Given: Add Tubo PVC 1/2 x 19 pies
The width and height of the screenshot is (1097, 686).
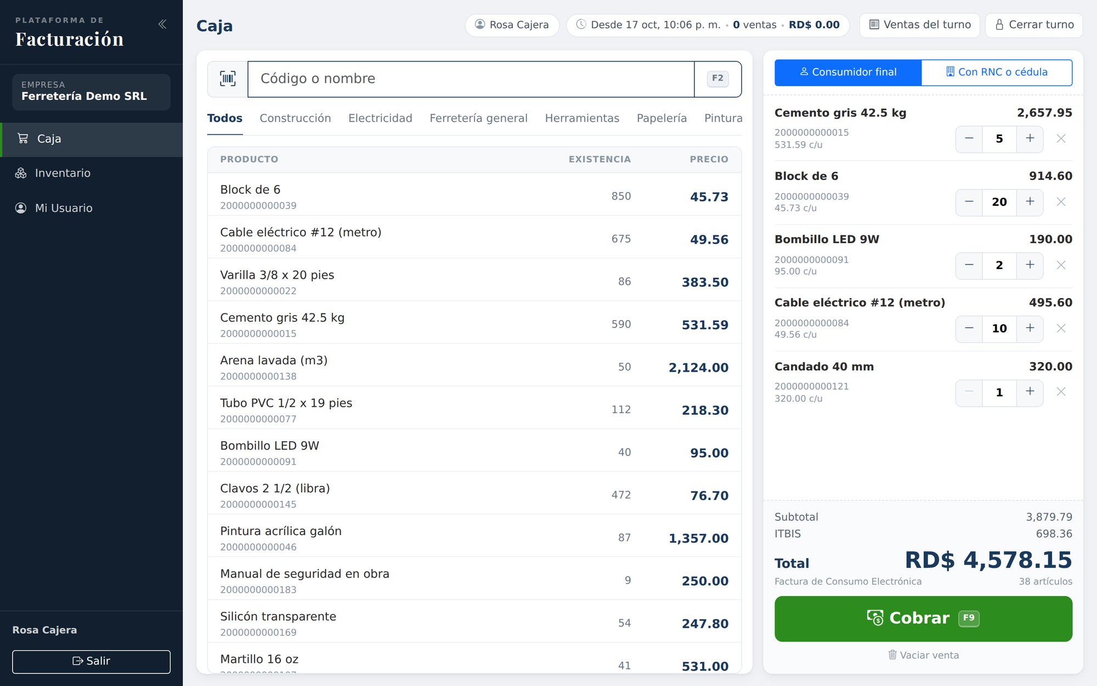Looking at the screenshot, I should pos(474,408).
